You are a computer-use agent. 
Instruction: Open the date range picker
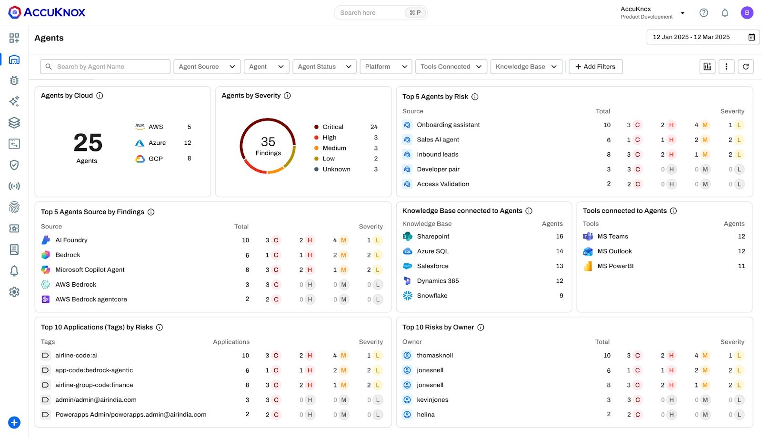click(703, 37)
